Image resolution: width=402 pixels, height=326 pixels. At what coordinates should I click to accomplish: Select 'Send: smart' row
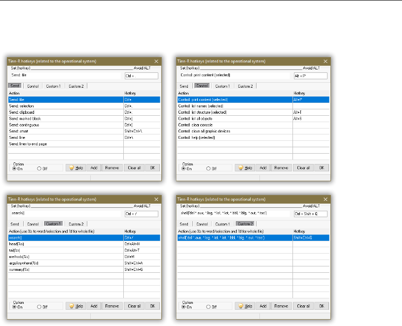(x=84, y=131)
